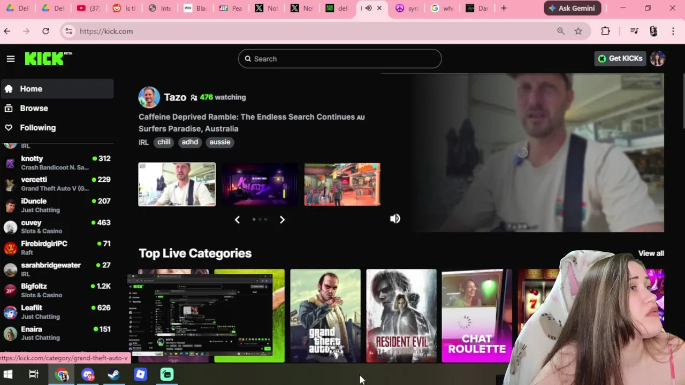The height and width of the screenshot is (385, 685).
Task: Click the kick.com address bar URL
Action: click(106, 31)
